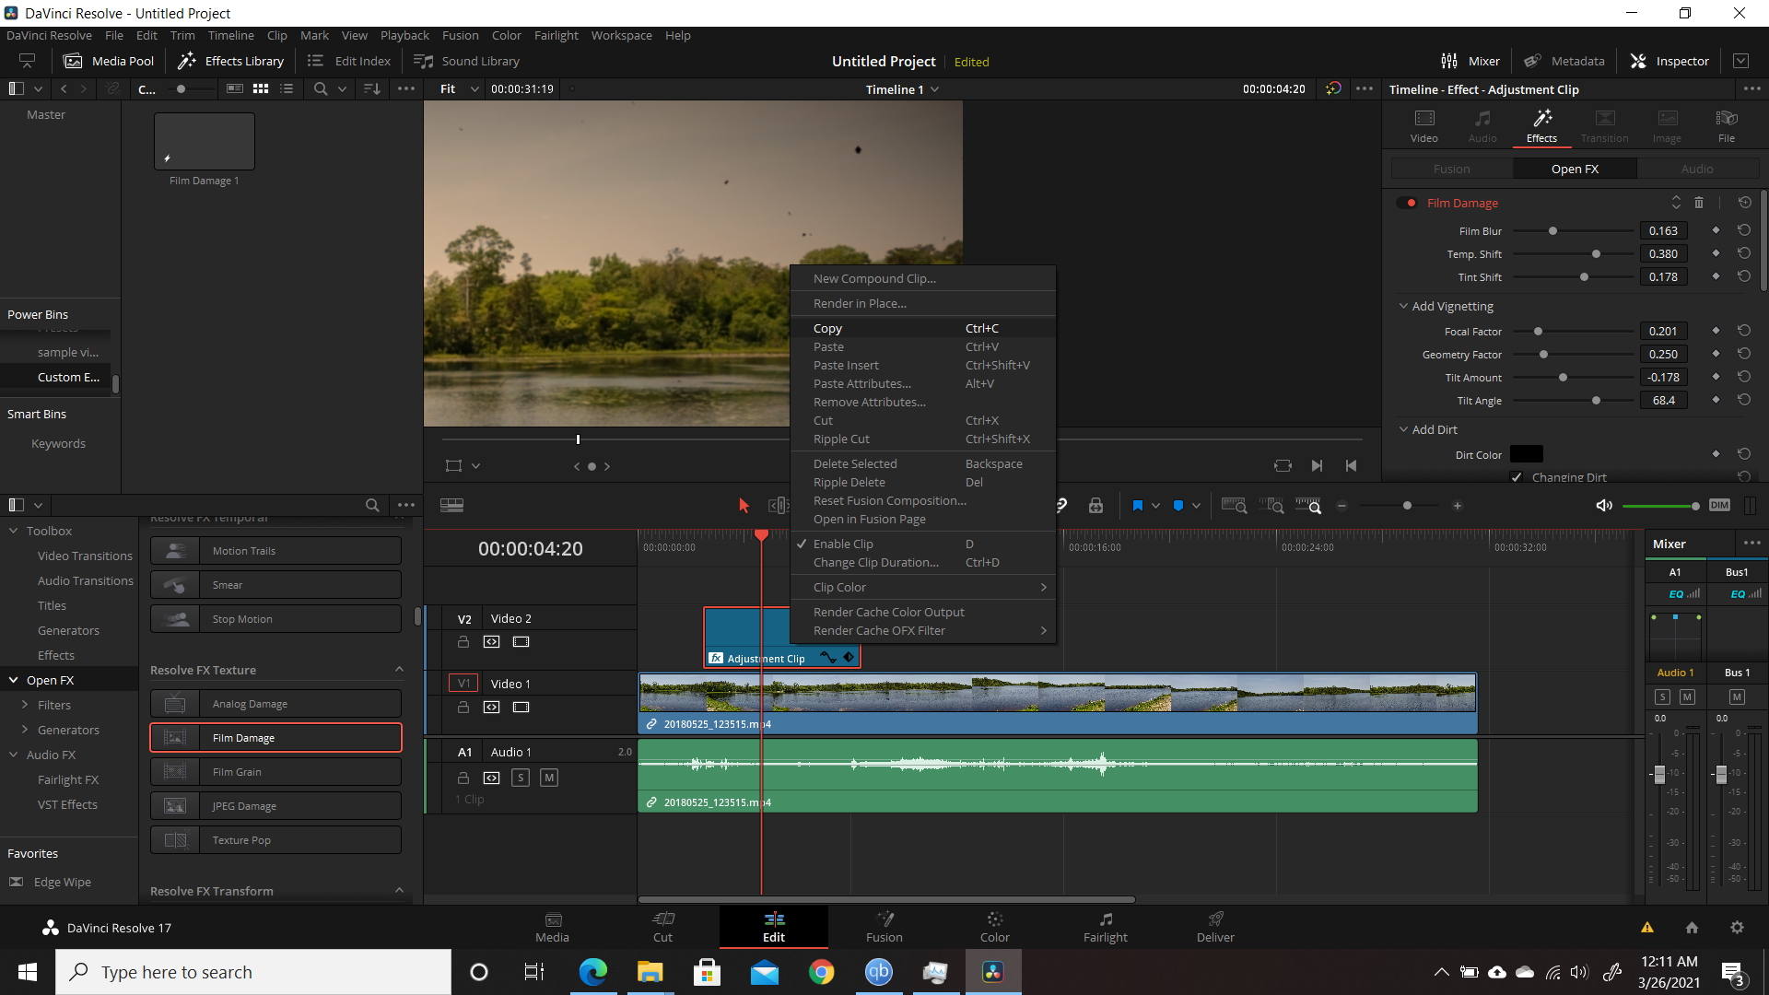This screenshot has height=995, width=1769.
Task: Open the Media page
Action: click(x=552, y=927)
